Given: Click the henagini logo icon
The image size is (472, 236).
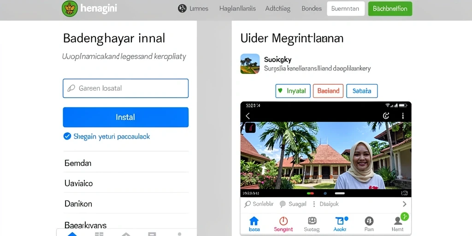Looking at the screenshot, I should point(70,8).
